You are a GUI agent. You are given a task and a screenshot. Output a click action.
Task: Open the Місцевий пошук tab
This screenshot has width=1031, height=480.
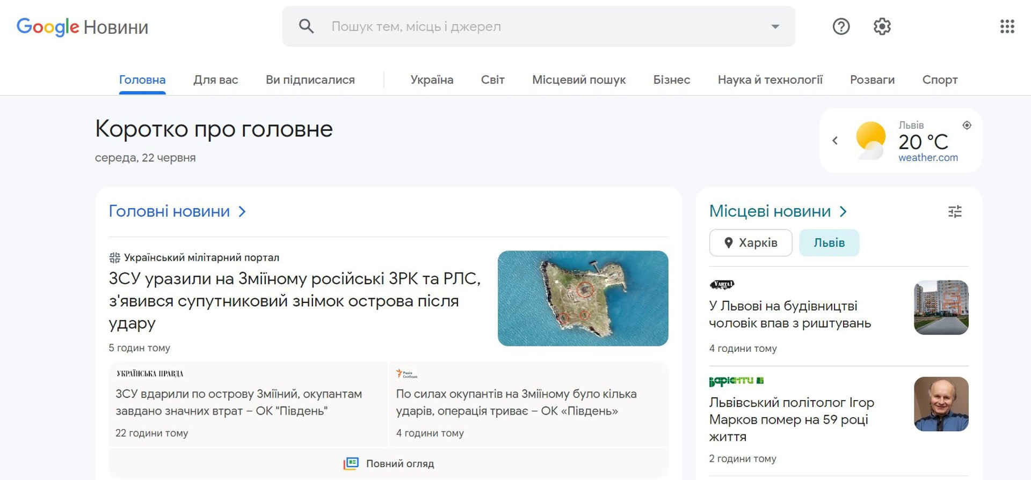pos(579,80)
